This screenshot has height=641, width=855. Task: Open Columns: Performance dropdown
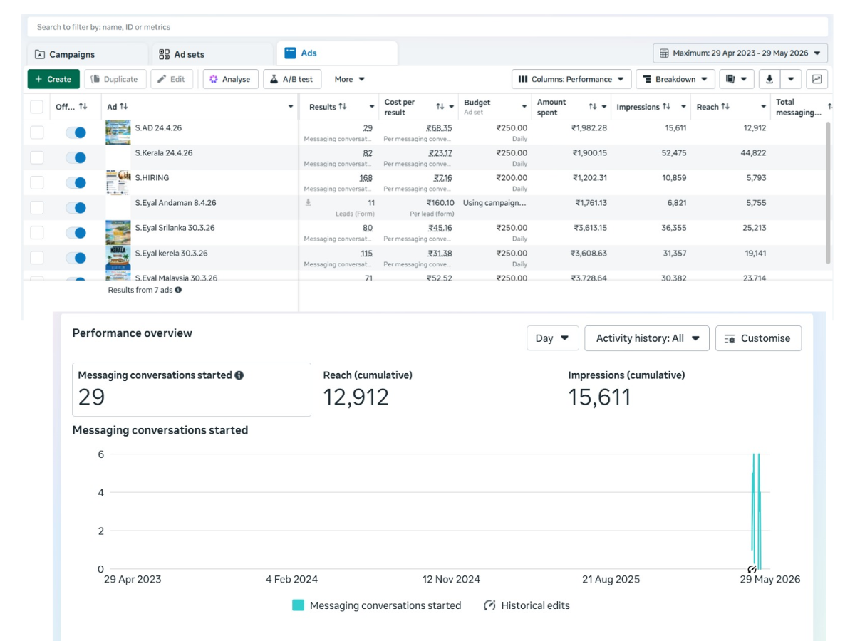click(571, 79)
